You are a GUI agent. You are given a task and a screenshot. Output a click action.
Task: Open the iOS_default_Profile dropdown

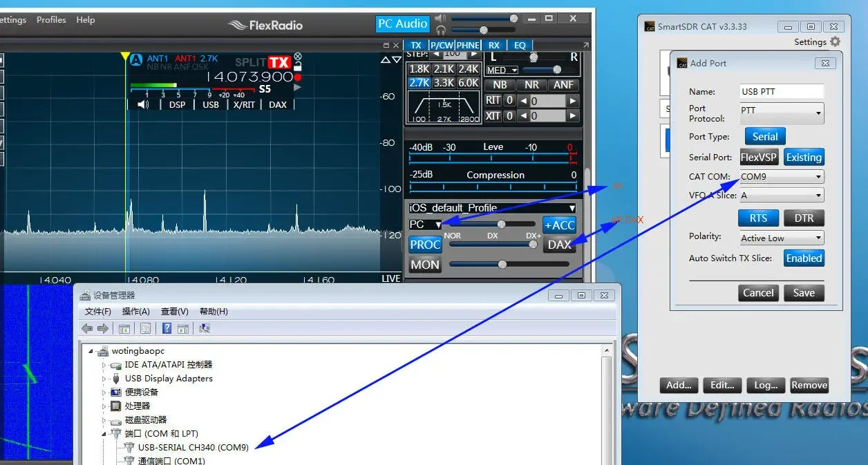click(x=492, y=208)
